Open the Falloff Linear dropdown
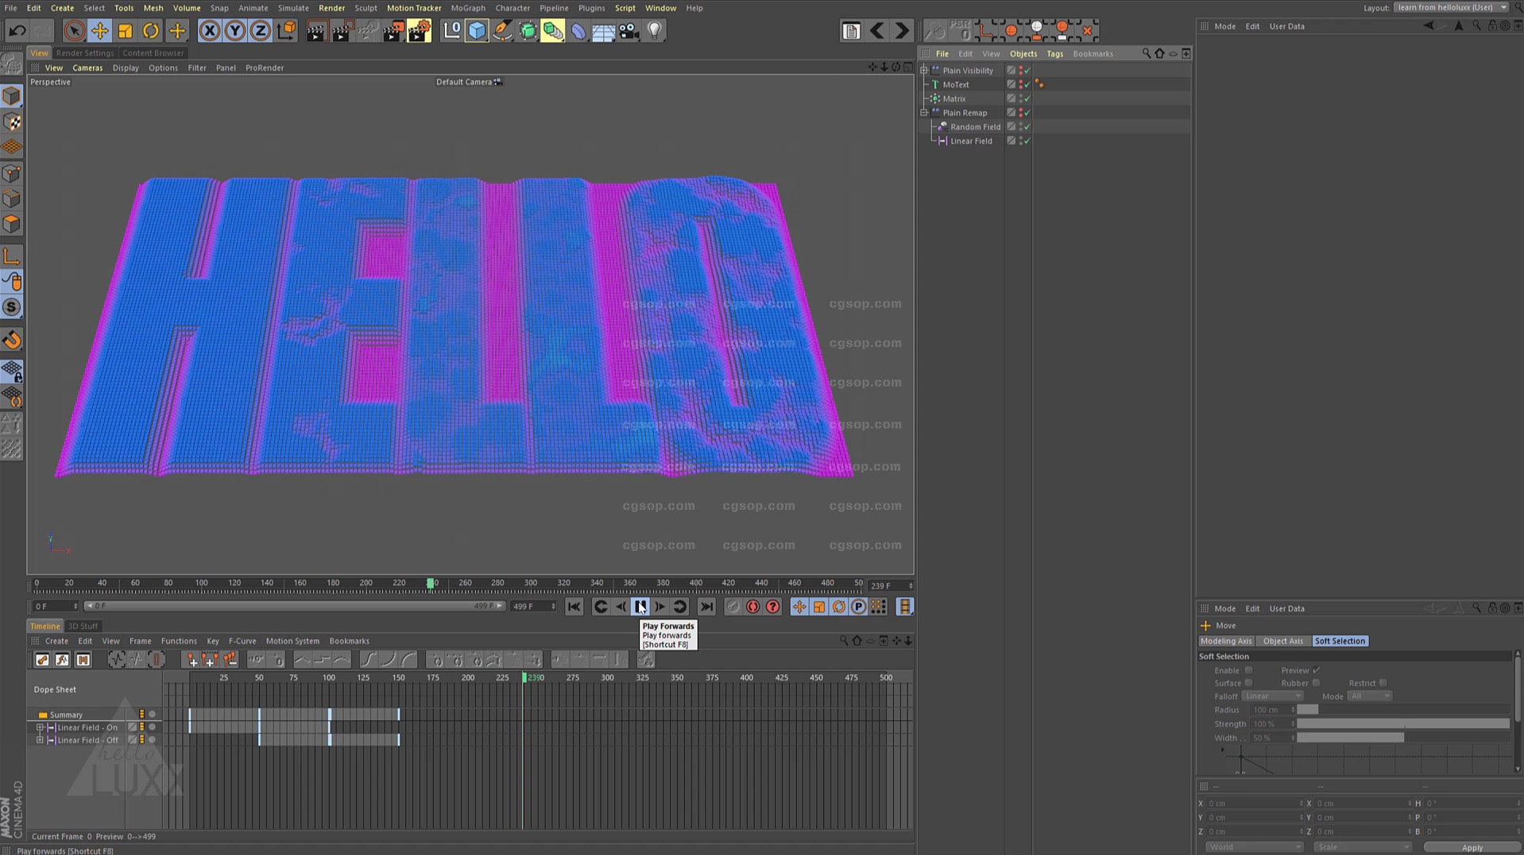Viewport: 1524px width, 855px height. (1272, 696)
